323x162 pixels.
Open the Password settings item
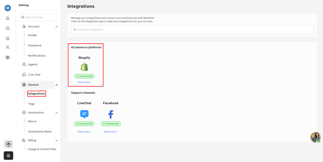click(x=35, y=45)
